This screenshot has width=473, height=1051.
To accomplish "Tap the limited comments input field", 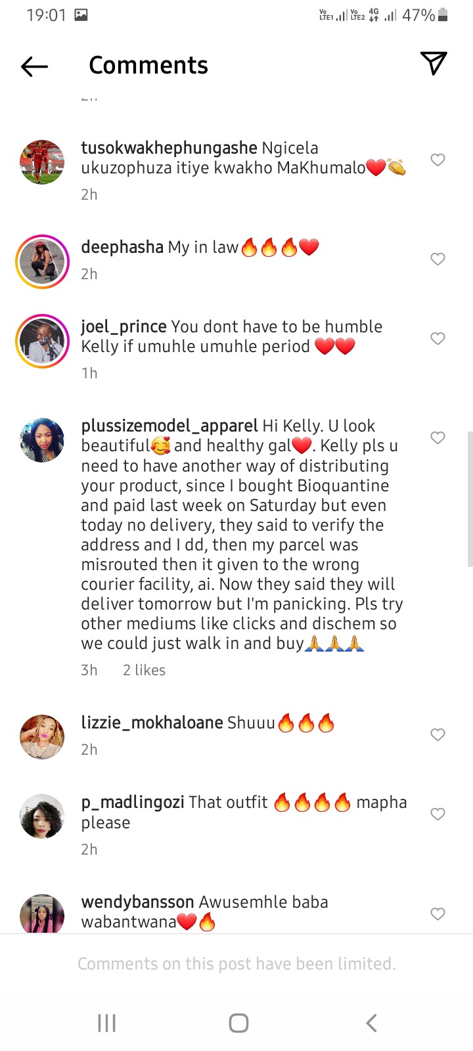I will click(x=236, y=964).
